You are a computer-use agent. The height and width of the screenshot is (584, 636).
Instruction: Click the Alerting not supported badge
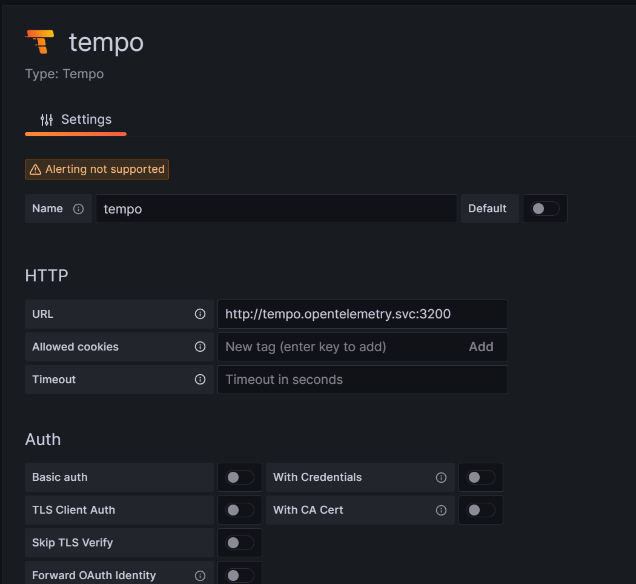point(97,169)
